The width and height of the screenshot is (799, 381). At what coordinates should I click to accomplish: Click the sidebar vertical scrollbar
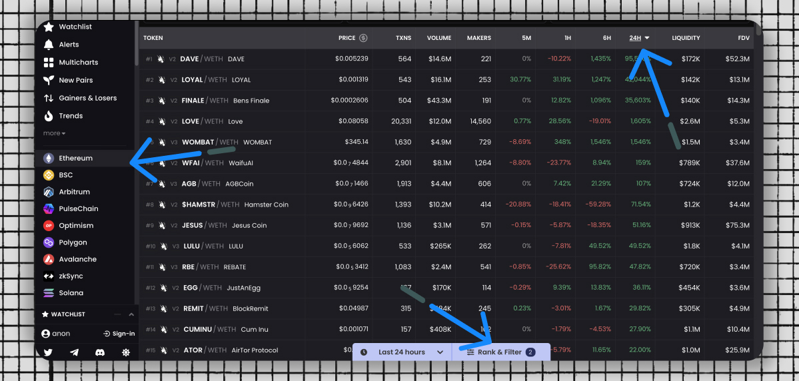137,43
